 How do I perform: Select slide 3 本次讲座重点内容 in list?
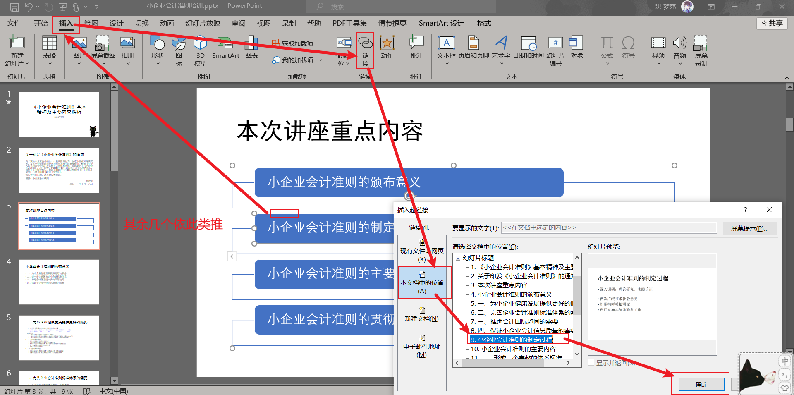(499, 285)
